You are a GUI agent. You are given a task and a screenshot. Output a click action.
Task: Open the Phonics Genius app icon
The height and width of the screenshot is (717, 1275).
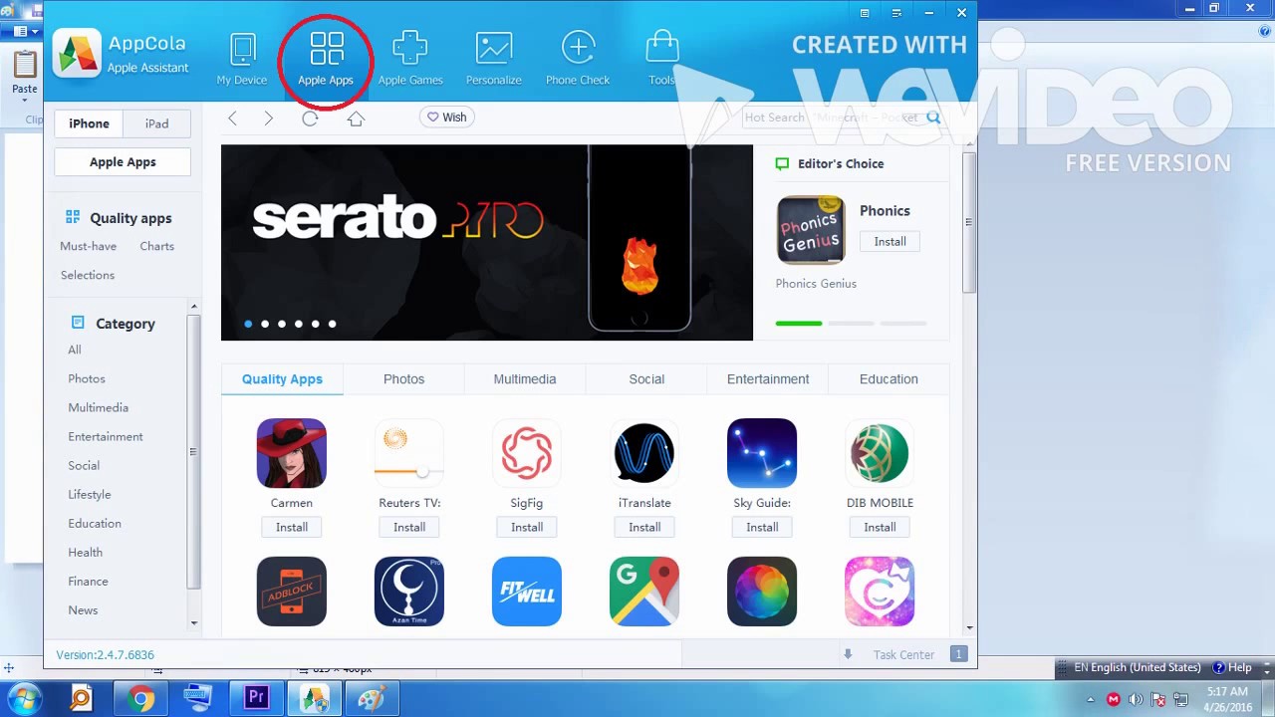point(811,230)
